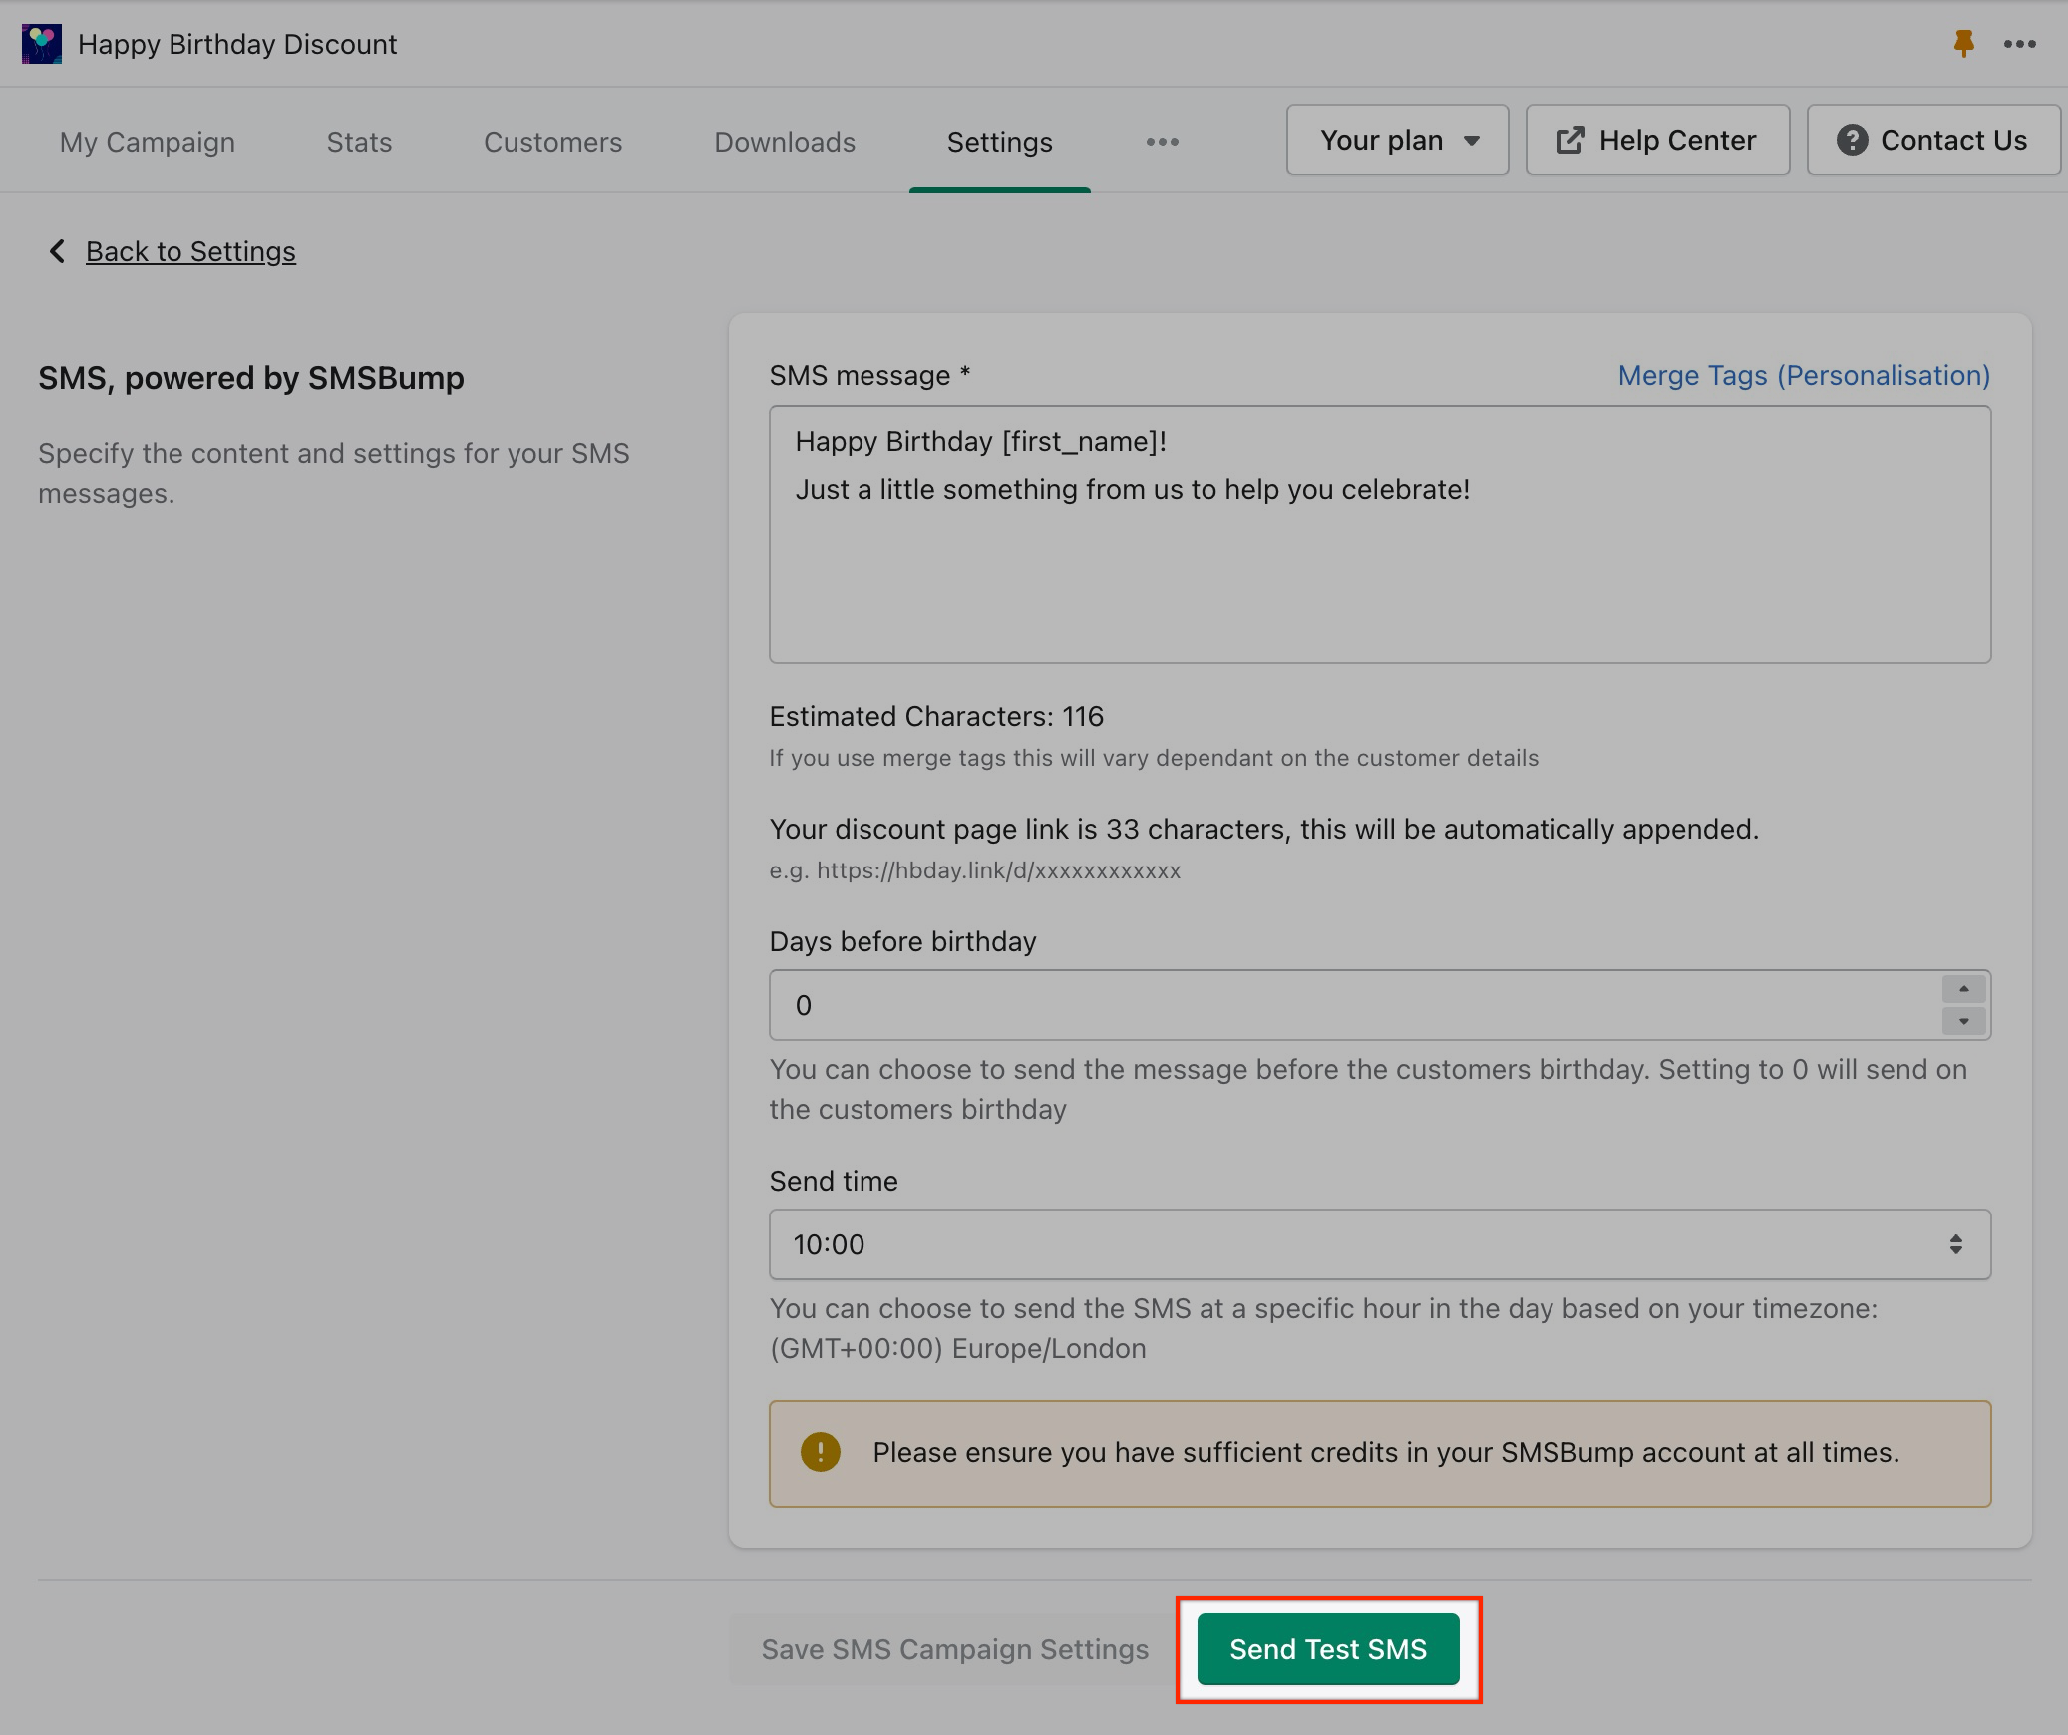Open the Downloads tab
The height and width of the screenshot is (1735, 2068).
pyautogui.click(x=785, y=142)
